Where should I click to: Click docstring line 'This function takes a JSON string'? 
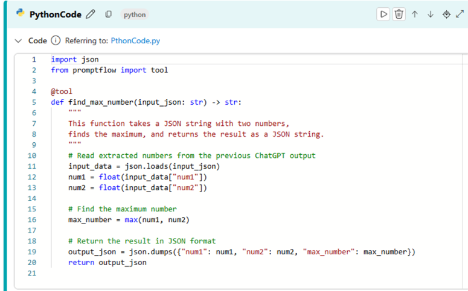[179, 124]
